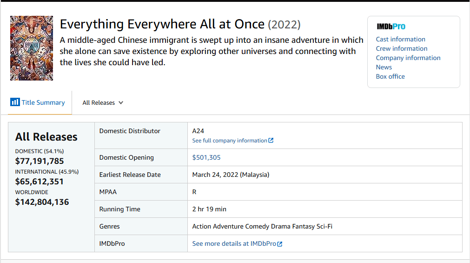Click the bar chart icon in Title Summary
470x263 pixels.
tap(15, 102)
